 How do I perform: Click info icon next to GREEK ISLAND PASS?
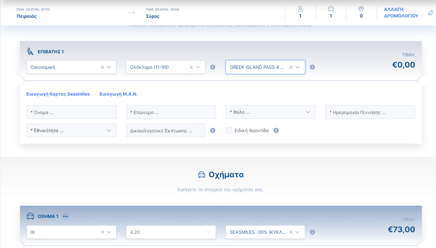point(312,67)
